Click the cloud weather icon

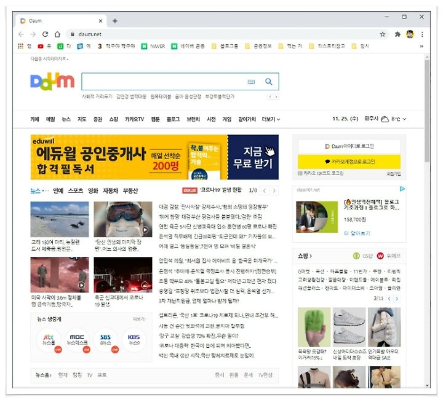tap(385, 119)
